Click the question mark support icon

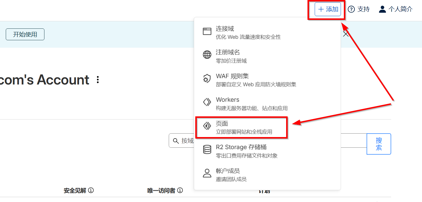[351, 9]
